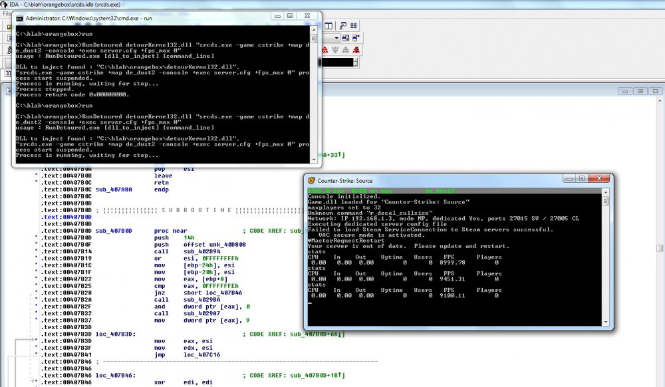Open the debugger selection dropdown in toolbar
Image resolution: width=665 pixels, height=387 pixels.
pyautogui.click(x=337, y=39)
